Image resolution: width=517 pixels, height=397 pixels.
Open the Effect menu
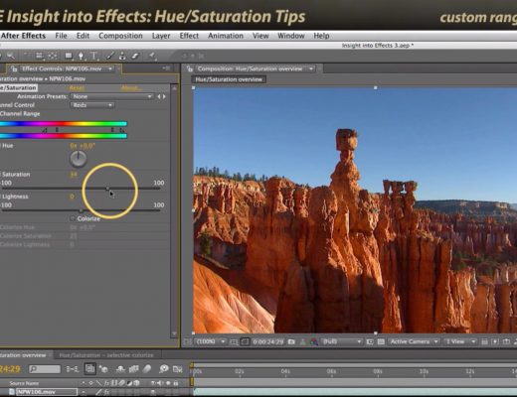point(189,36)
